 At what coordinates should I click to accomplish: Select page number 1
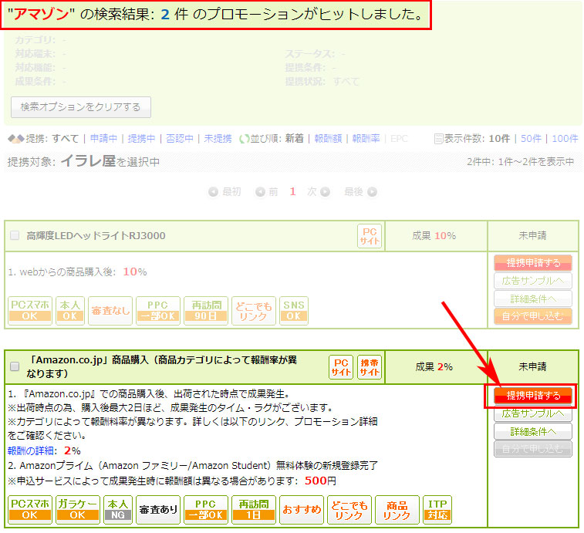(x=292, y=192)
